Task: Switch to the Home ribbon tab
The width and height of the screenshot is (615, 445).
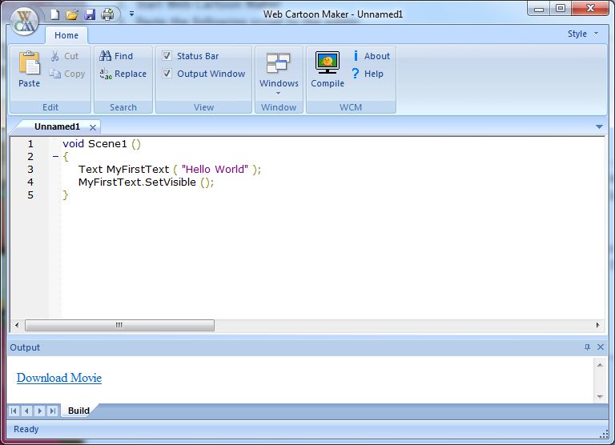Action: [66, 35]
